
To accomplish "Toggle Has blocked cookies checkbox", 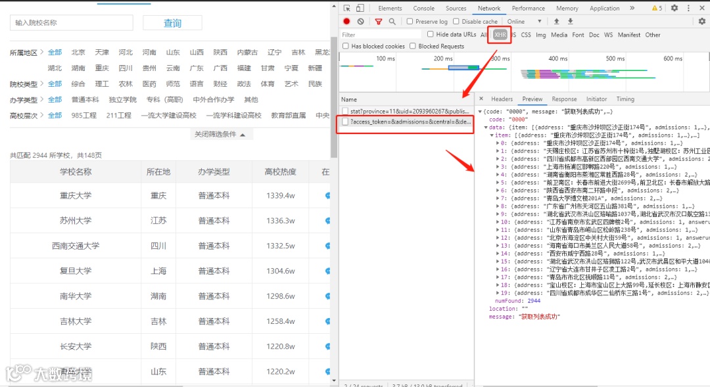I will [346, 46].
